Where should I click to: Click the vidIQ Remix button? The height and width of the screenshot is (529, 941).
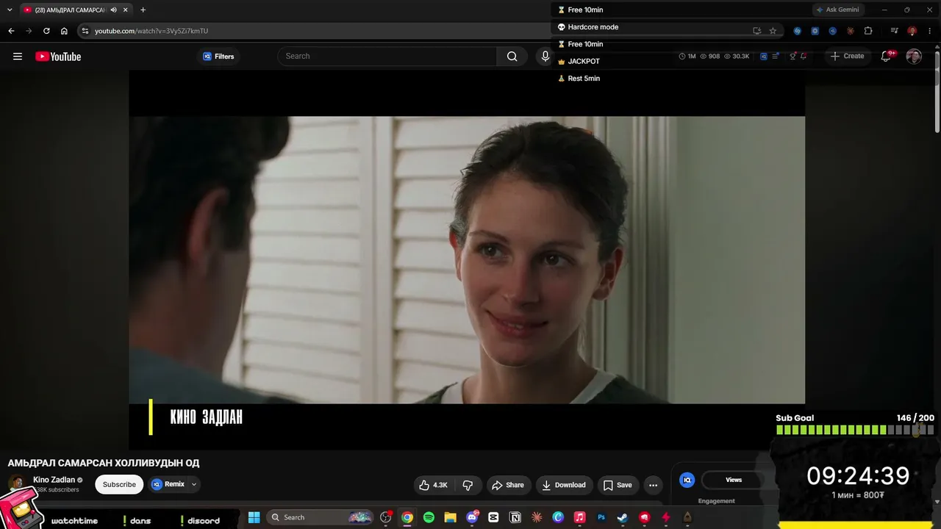(168, 484)
